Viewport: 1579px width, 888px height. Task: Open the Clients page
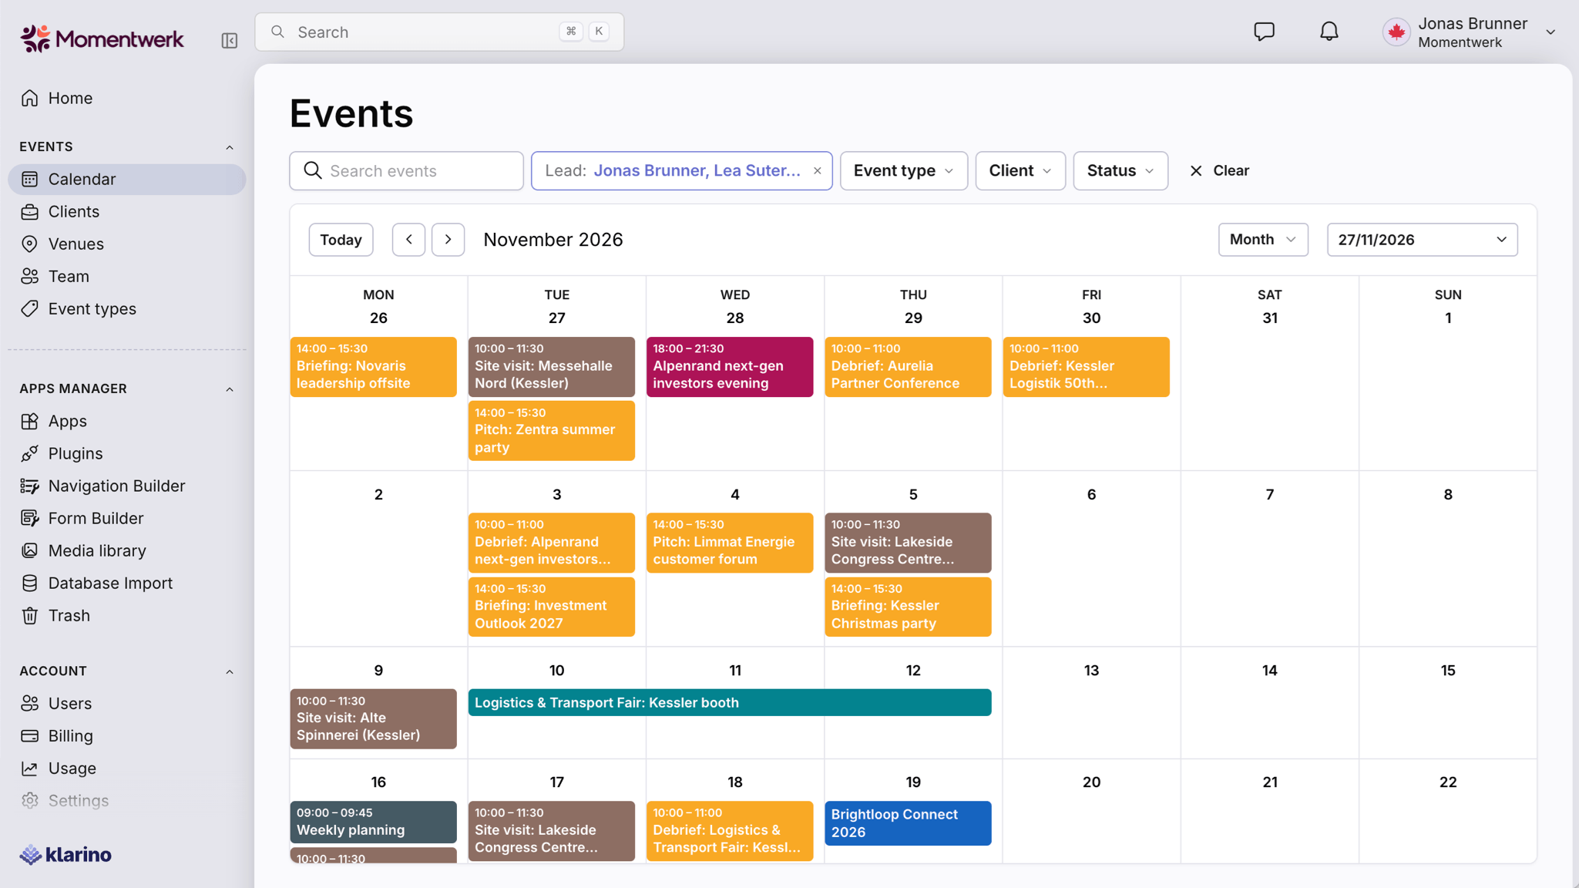tap(127, 211)
